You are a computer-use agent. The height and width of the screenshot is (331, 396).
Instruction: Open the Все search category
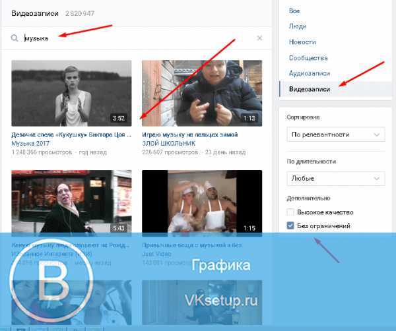pos(294,11)
